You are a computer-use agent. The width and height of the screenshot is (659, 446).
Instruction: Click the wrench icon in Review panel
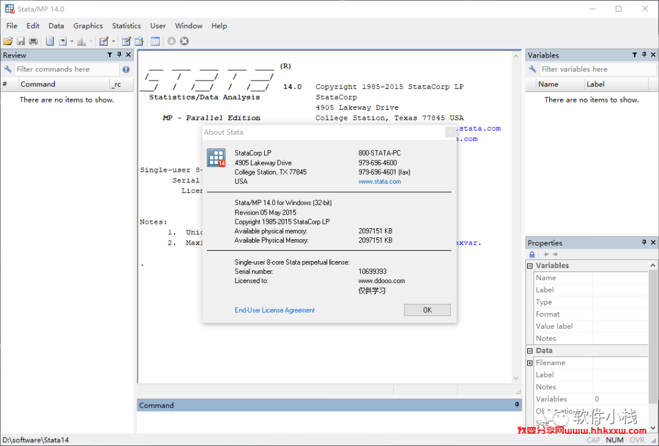pyautogui.click(x=7, y=69)
